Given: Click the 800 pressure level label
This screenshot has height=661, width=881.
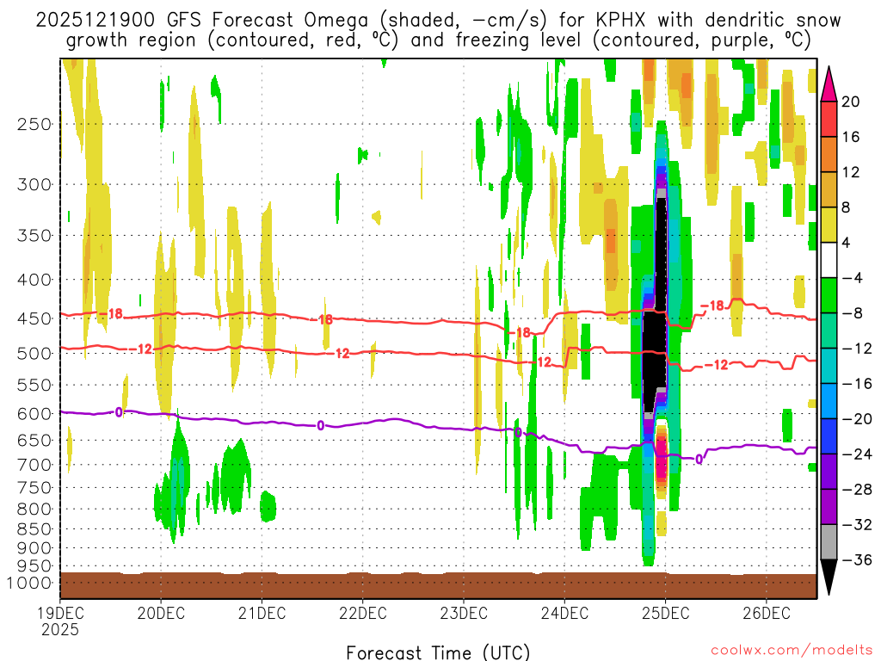Looking at the screenshot, I should click(x=34, y=510).
